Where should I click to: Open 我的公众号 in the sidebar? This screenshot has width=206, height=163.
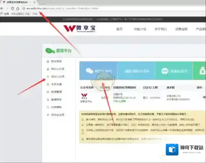click(x=57, y=69)
